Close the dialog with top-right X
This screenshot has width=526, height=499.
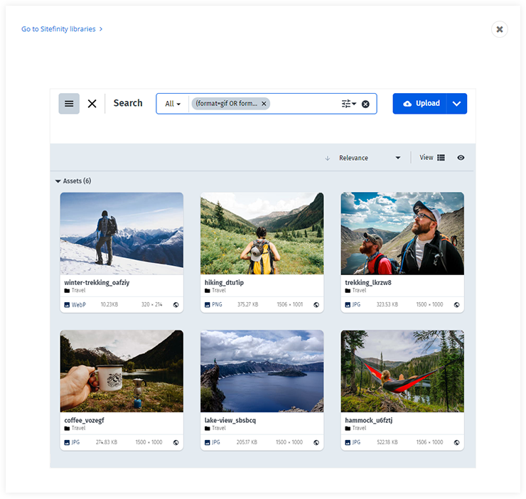pyautogui.click(x=499, y=29)
